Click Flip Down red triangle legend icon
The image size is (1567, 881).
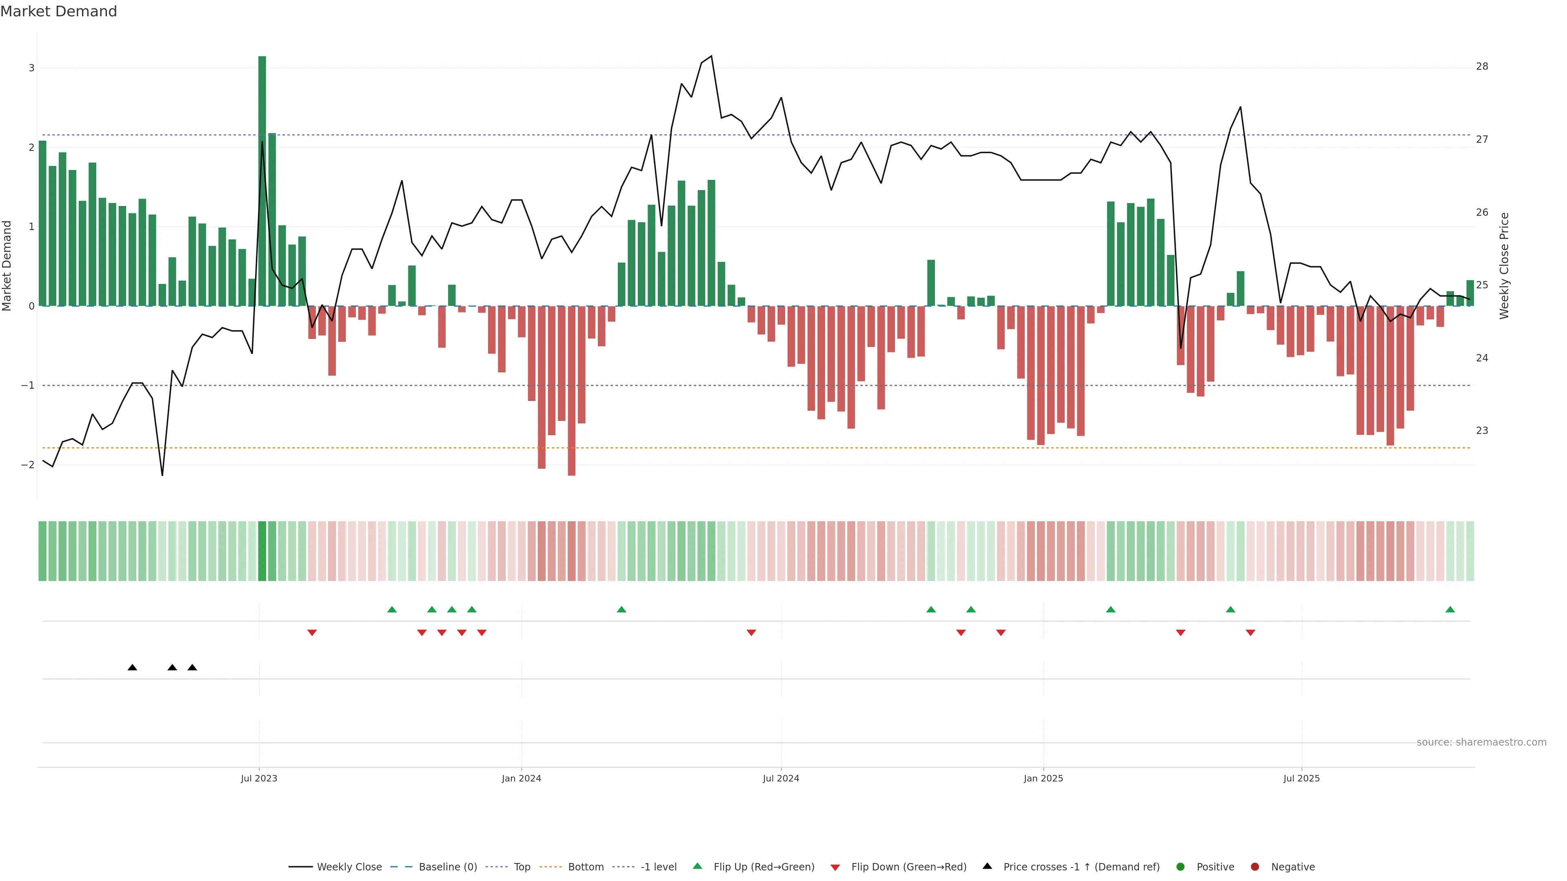(x=835, y=868)
